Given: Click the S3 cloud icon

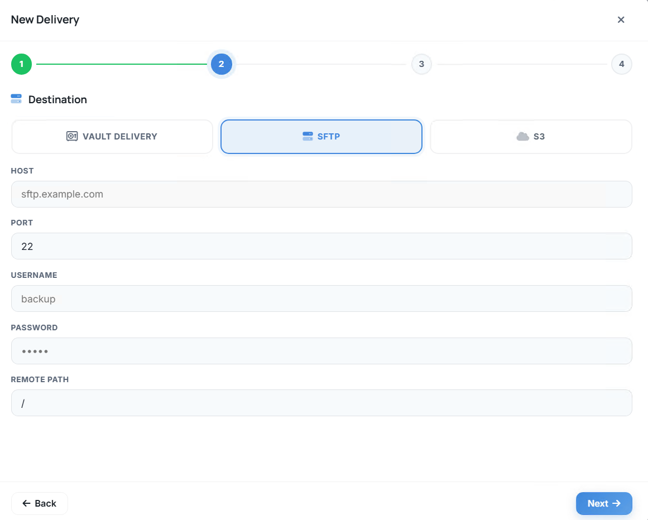Looking at the screenshot, I should click(x=523, y=136).
